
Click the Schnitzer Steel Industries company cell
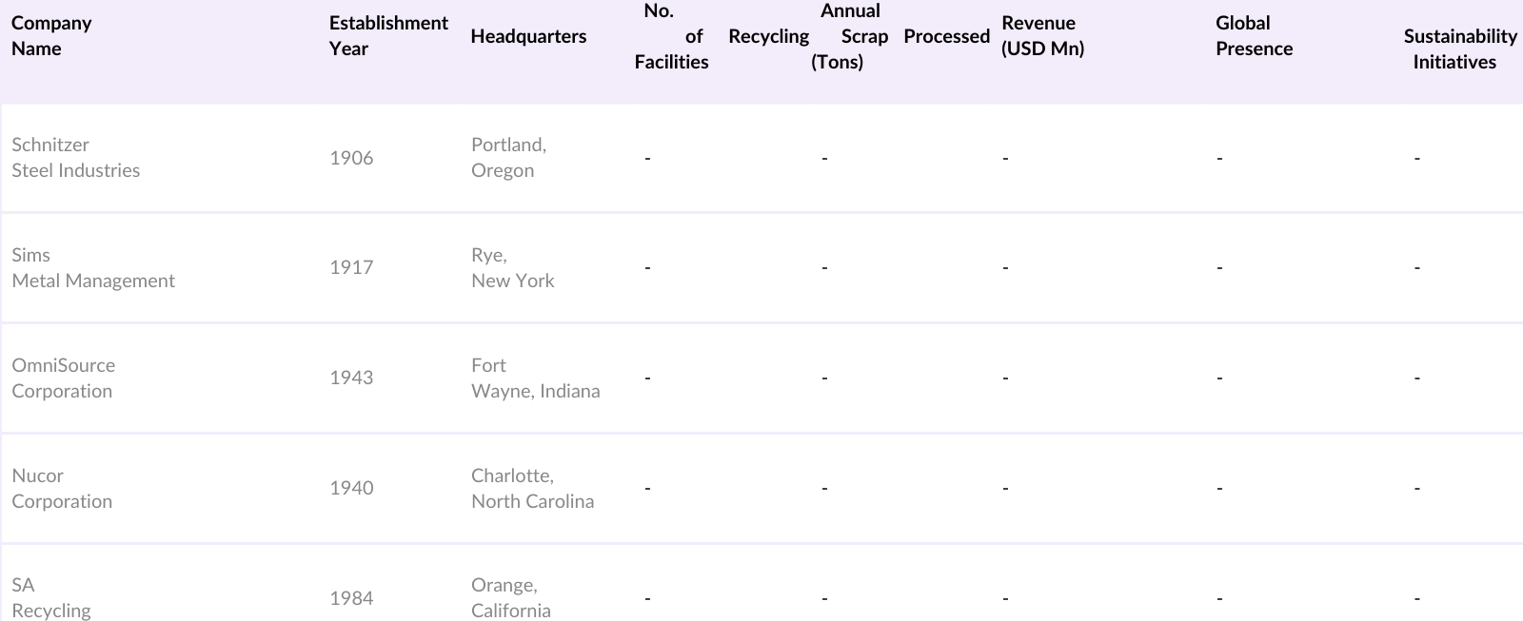[x=76, y=158]
